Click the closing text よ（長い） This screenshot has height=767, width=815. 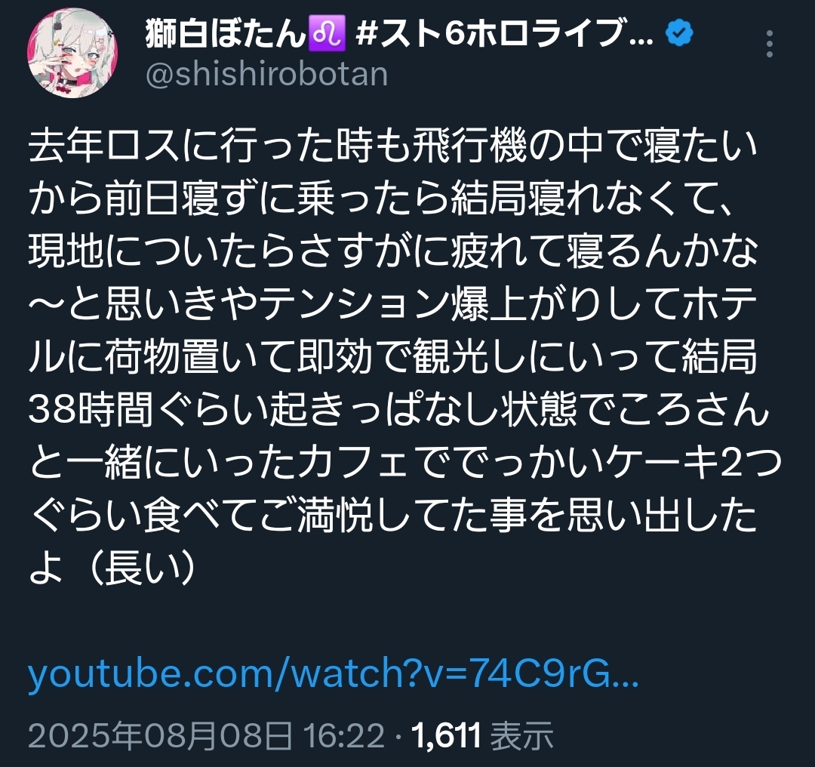coord(112,568)
